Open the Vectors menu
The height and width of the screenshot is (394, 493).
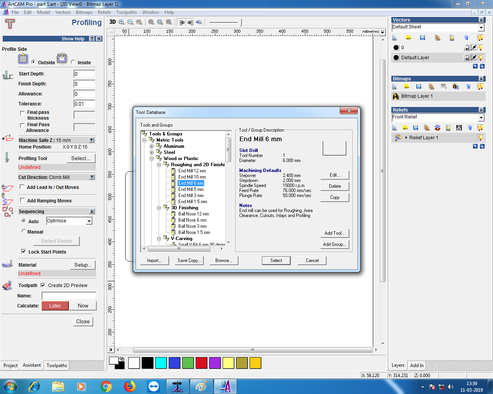(x=63, y=12)
